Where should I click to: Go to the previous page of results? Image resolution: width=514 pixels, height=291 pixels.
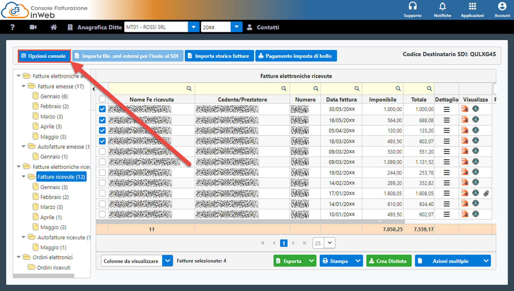pos(274,243)
